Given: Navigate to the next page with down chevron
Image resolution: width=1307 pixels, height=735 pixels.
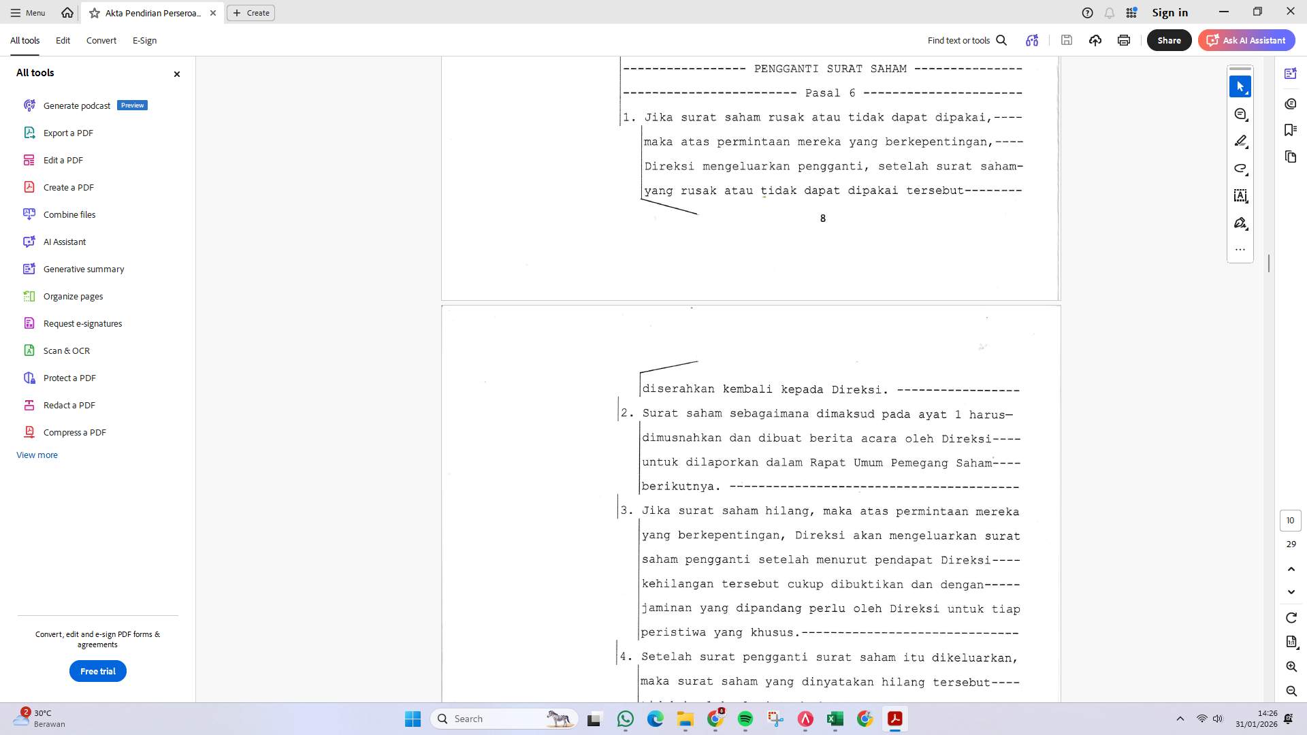Looking at the screenshot, I should point(1291,591).
